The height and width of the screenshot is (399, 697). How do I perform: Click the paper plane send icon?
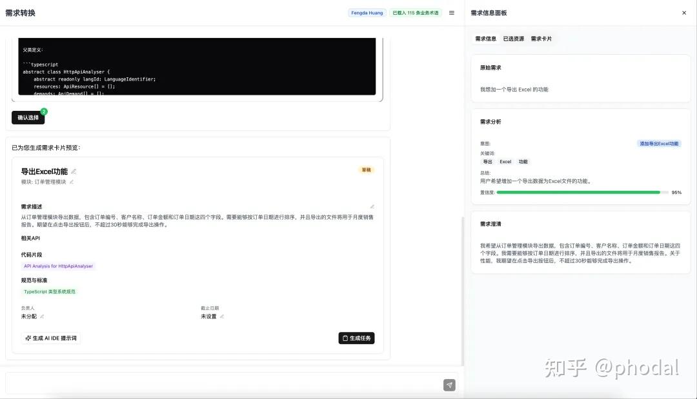449,385
